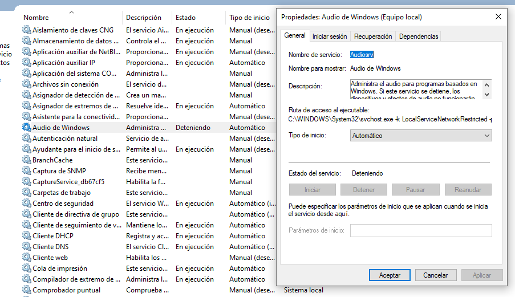
Task: Click the Cliente DHCP gear icon
Action: [27, 235]
